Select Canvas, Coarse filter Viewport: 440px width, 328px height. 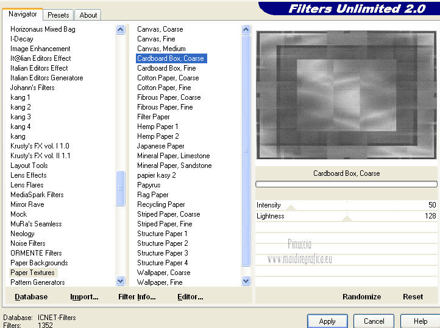(x=160, y=29)
